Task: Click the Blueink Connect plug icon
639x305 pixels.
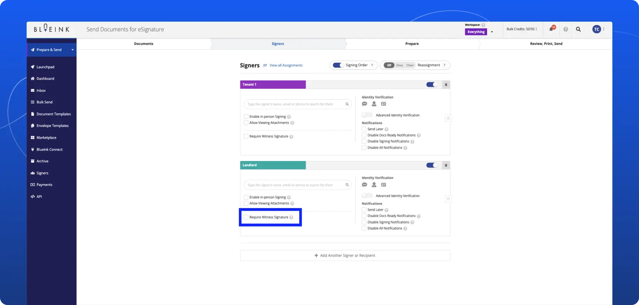Action: click(33, 149)
